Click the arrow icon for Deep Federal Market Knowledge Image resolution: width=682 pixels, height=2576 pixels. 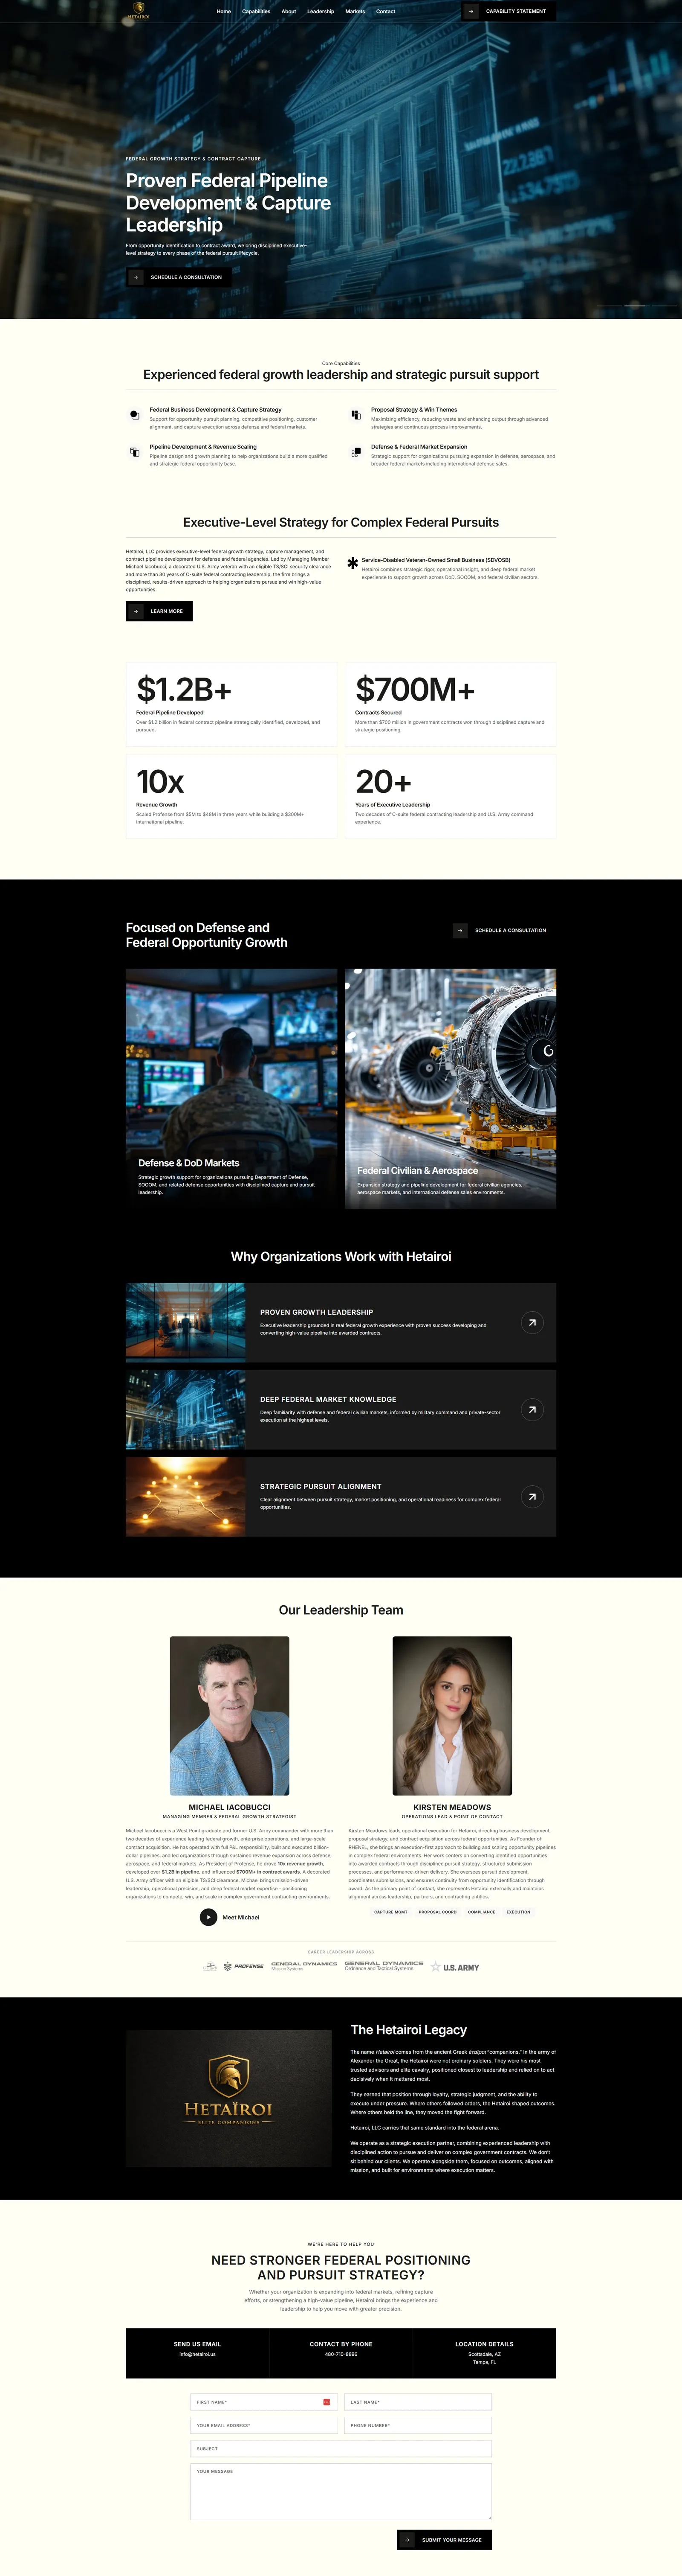coord(532,1409)
